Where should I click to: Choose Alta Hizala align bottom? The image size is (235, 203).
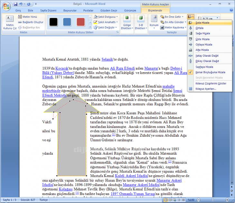[210, 50]
